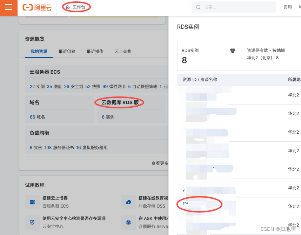Click the search magnifier icon
Viewport: 301px width, 235px height.
pos(198,7)
